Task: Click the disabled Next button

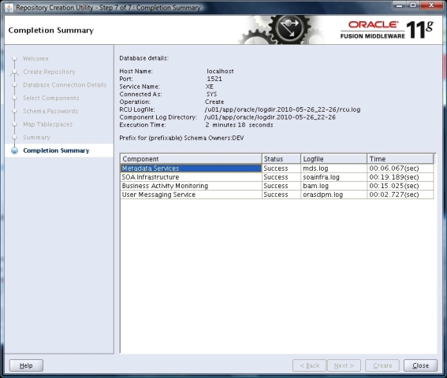Action: (x=344, y=365)
